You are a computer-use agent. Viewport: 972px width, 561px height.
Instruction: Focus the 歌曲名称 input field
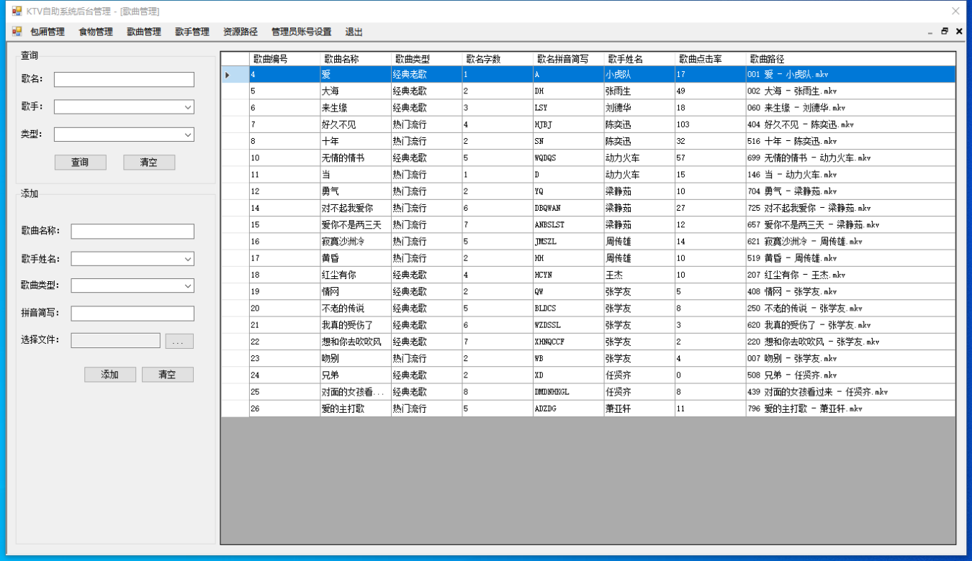coord(132,232)
